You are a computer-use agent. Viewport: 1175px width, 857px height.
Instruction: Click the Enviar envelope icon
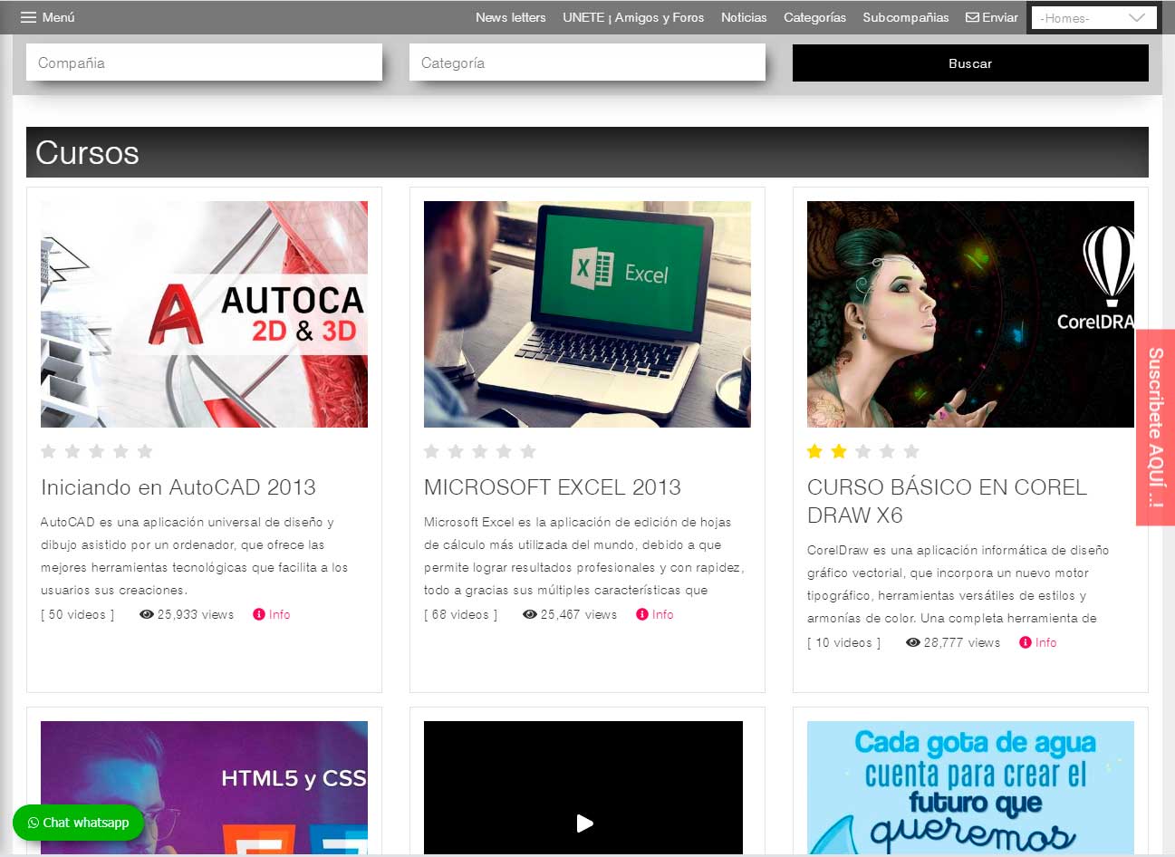[972, 17]
